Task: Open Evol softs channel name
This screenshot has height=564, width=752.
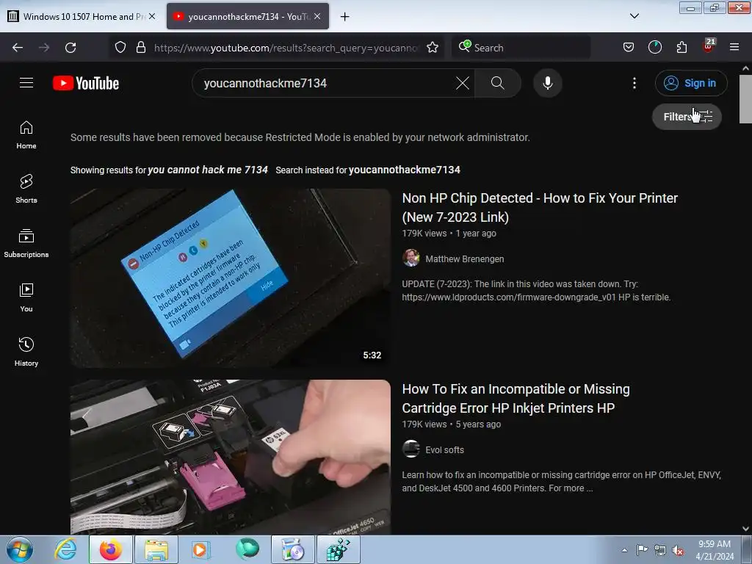Action: [x=444, y=450]
